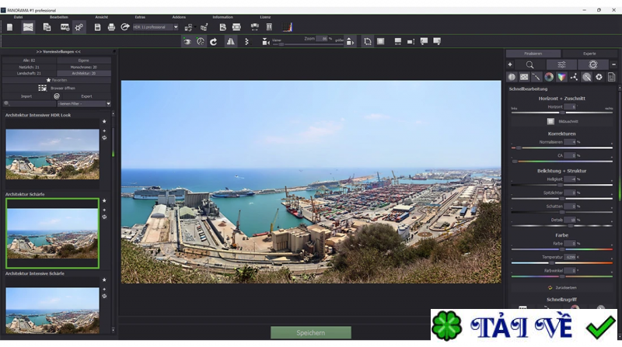Click the save disk icon in toolbar
The image size is (622, 347).
(x=98, y=27)
